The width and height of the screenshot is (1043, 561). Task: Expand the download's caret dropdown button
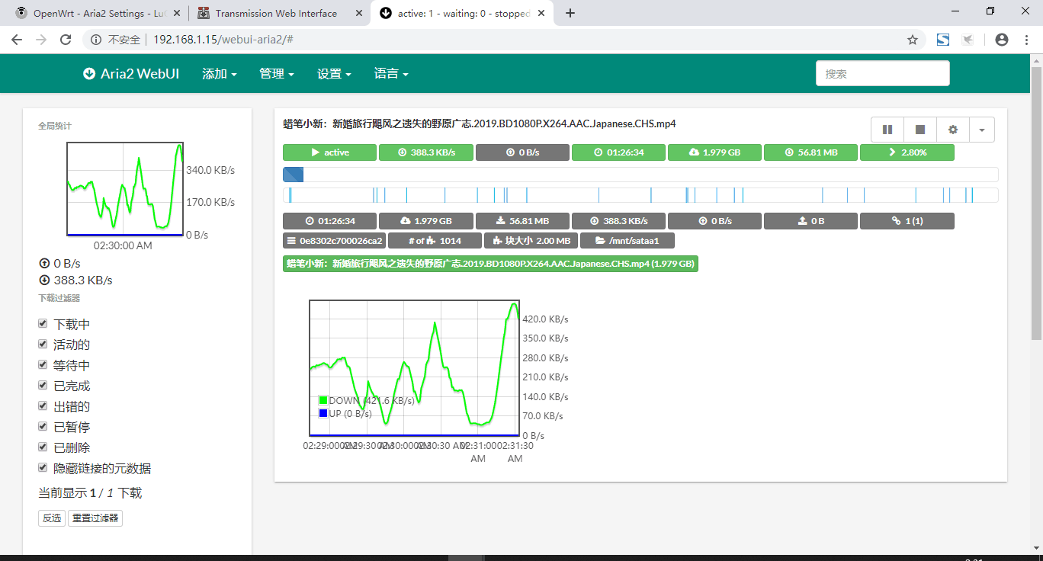982,130
